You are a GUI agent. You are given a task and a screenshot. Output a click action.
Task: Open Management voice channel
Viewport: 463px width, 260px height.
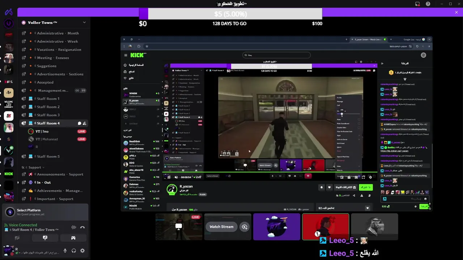tap(54, 91)
